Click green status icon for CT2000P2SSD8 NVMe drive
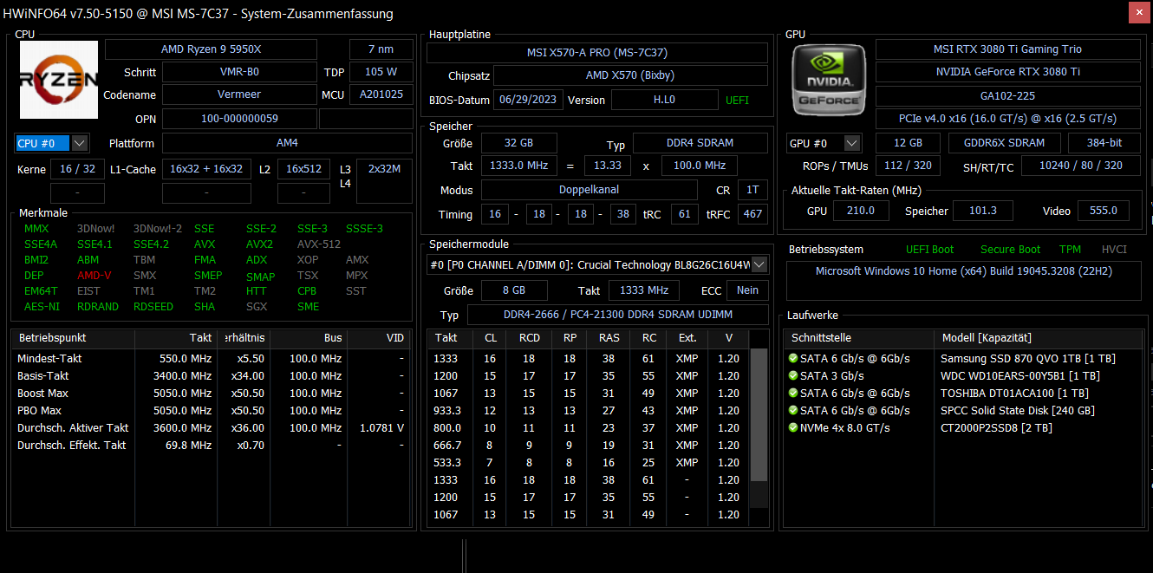Image resolution: width=1153 pixels, height=573 pixels. (x=792, y=427)
